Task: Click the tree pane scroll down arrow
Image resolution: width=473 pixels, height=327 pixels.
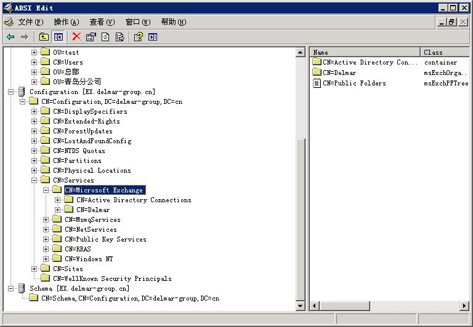Action: point(300,306)
